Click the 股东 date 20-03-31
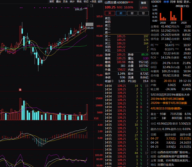Screen dimensions: 192x167 170,81
